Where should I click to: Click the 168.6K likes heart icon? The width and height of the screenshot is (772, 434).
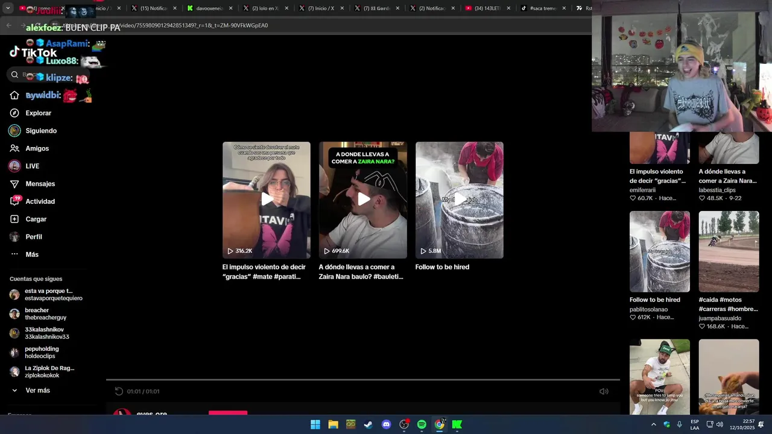(x=702, y=326)
